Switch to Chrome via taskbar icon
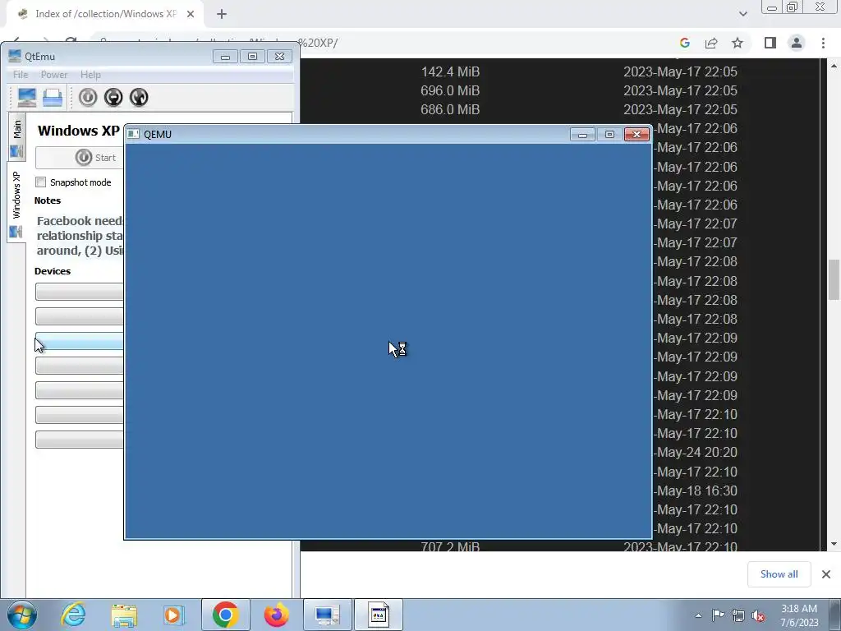841x631 pixels. tap(225, 615)
